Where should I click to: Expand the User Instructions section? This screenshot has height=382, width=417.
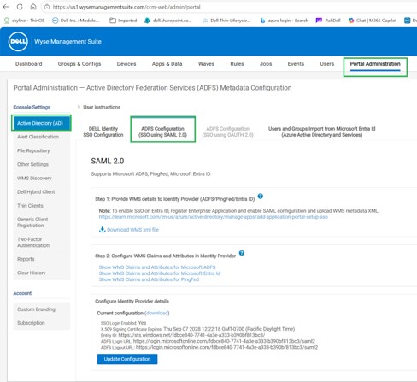(x=99, y=107)
